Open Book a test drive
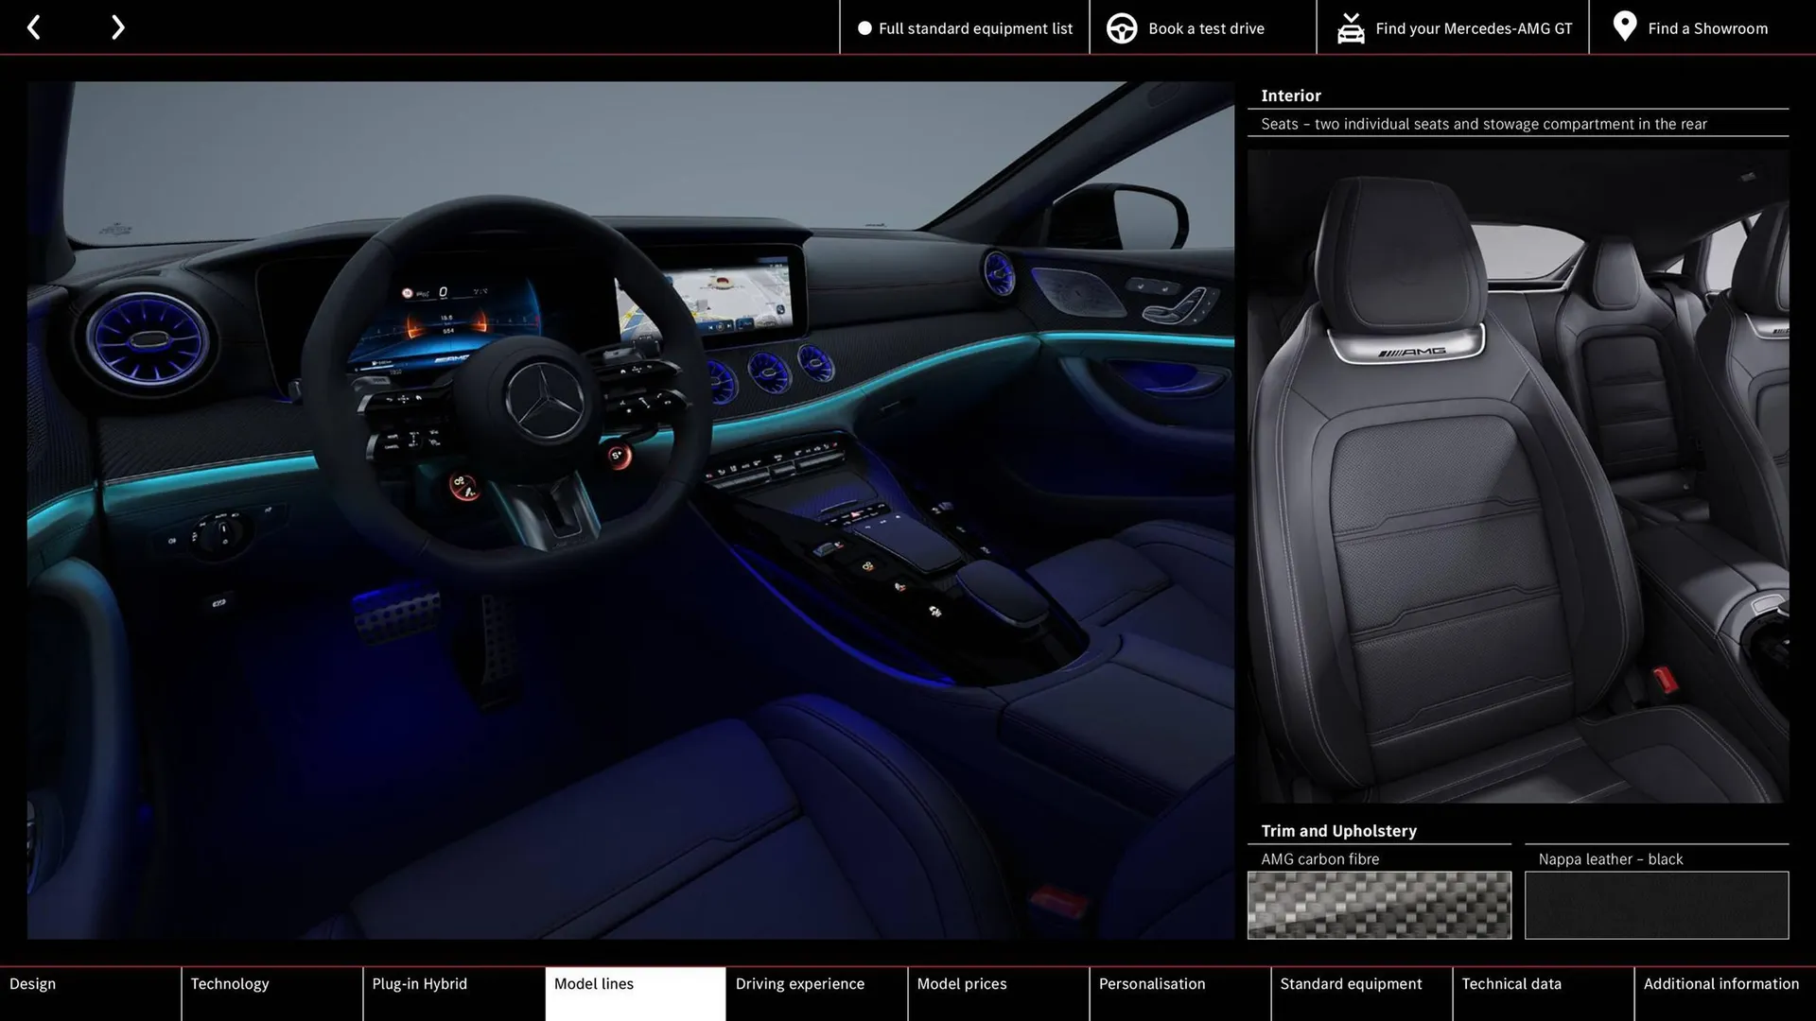 point(1204,27)
